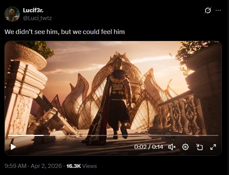Visit the @Luci_twtz handle link
The image size is (229, 175).
[38, 18]
